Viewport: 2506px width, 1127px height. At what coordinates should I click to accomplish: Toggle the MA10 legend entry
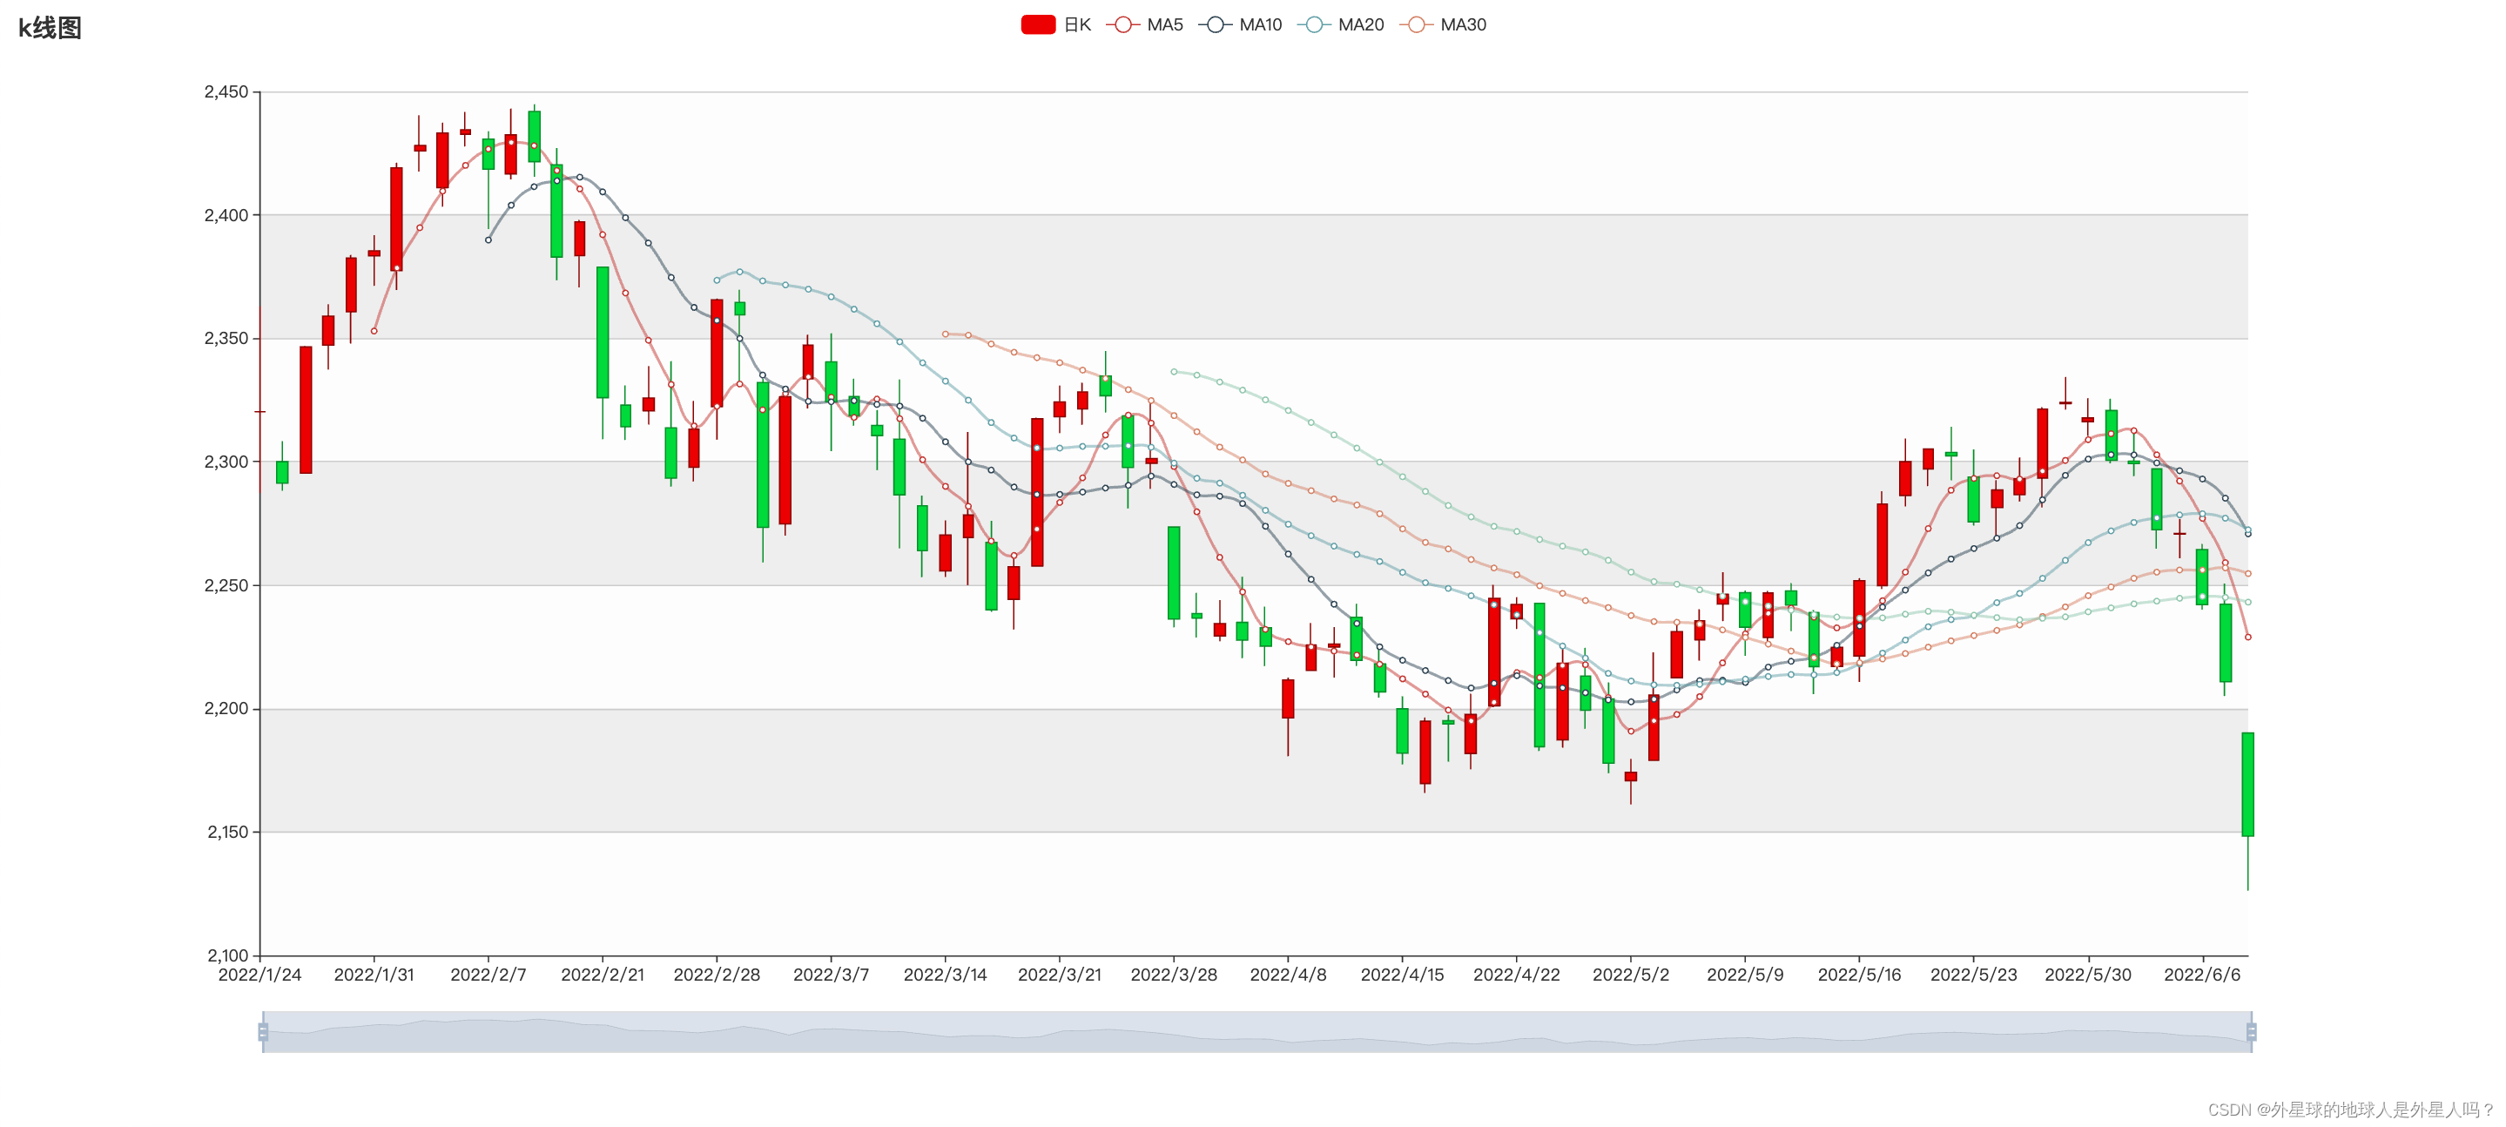[x=1240, y=25]
